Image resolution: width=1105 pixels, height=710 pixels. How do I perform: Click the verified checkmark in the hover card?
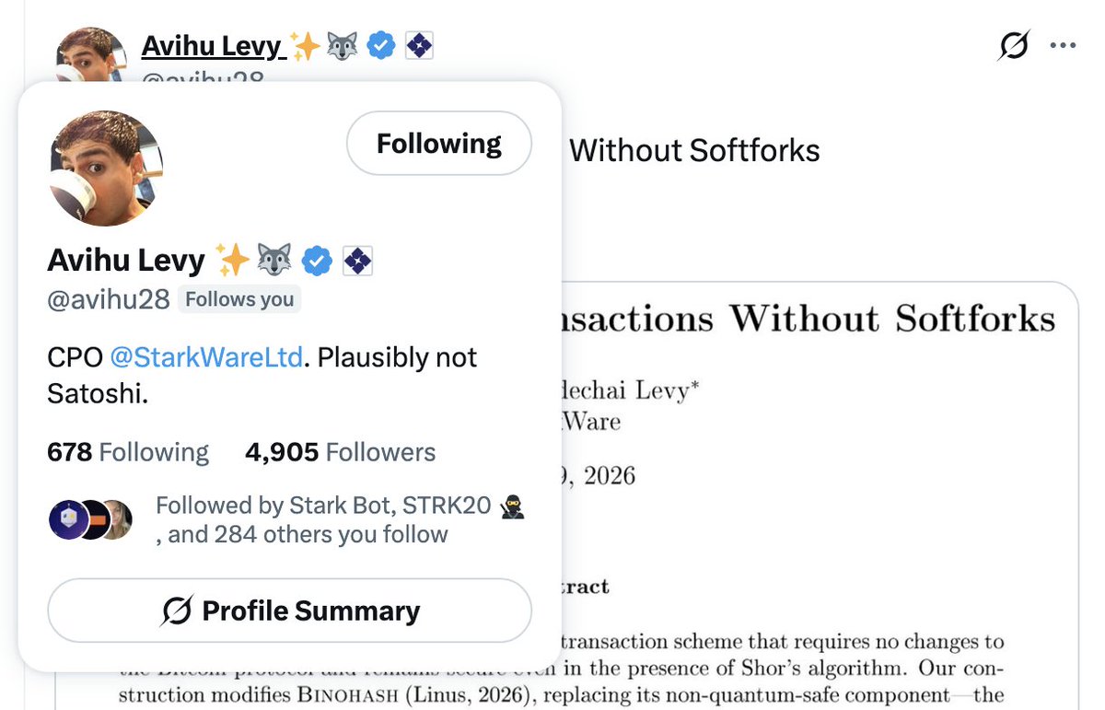pyautogui.click(x=318, y=262)
